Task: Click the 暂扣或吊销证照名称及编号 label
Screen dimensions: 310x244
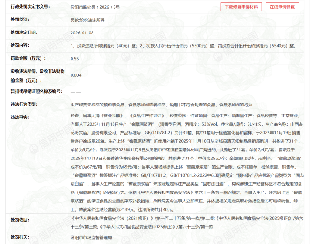Action: point(36,91)
